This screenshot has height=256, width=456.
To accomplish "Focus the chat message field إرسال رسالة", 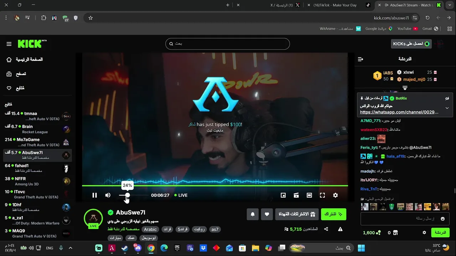I will [x=405, y=218].
